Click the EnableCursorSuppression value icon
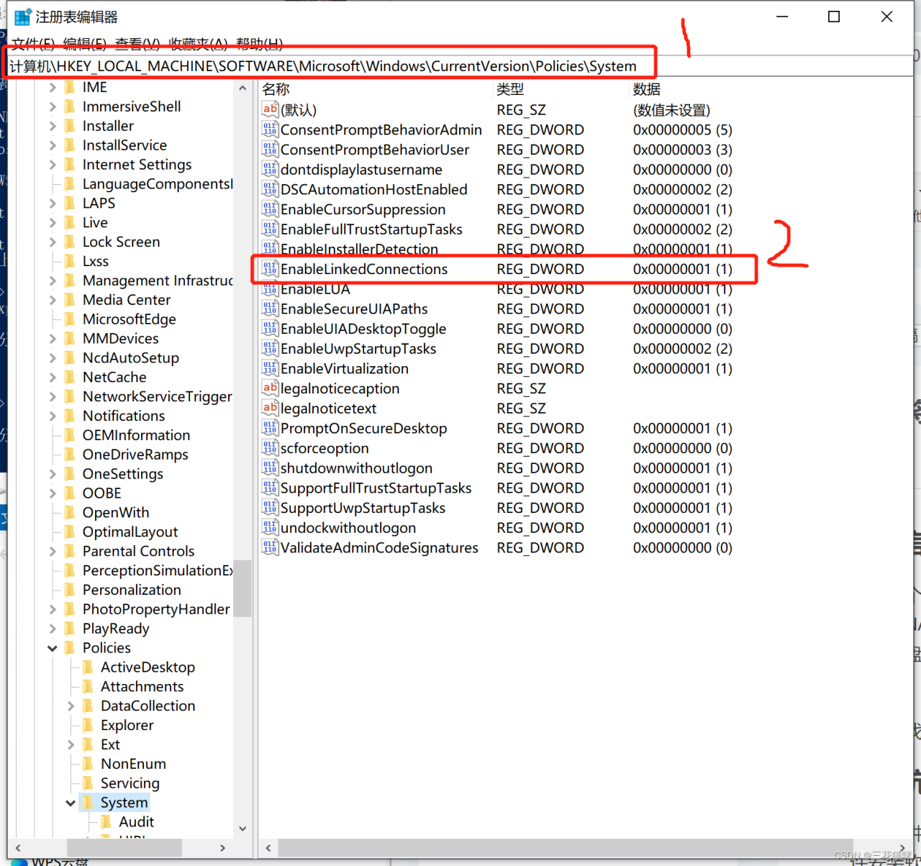Viewport: 921px width, 866px height. tap(270, 209)
